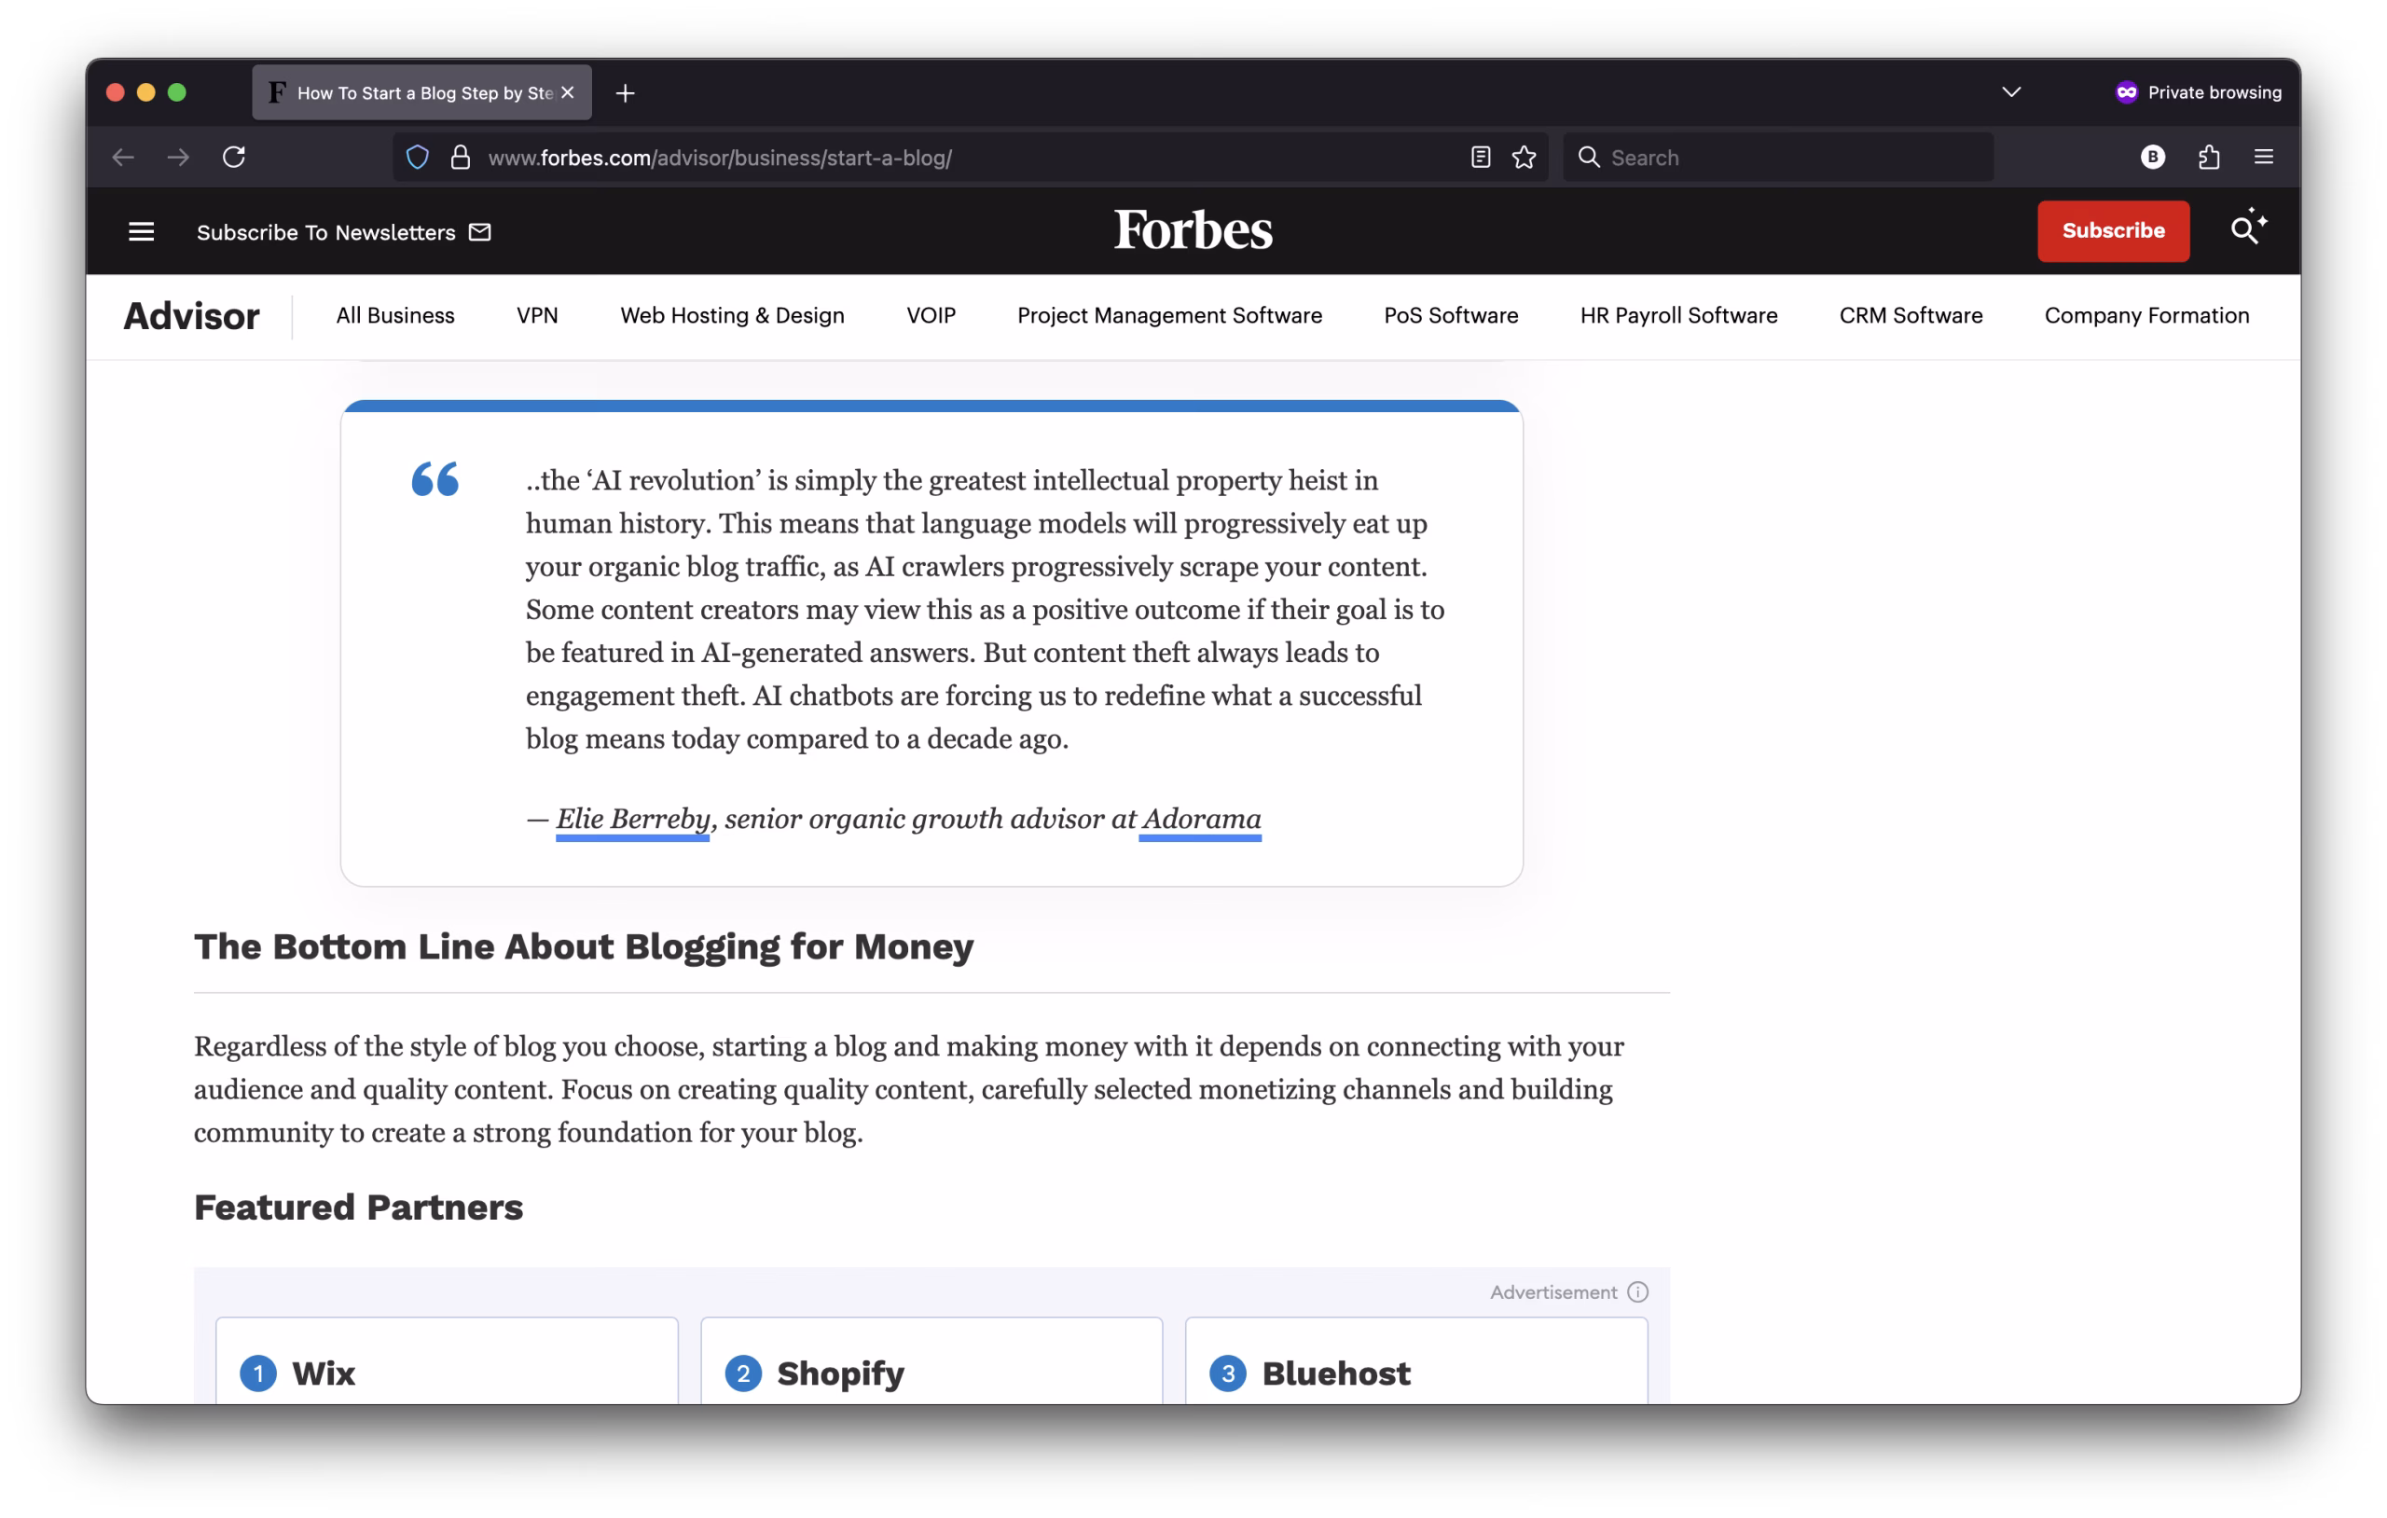
Task: Expand the list all tabs chevron
Action: point(2010,92)
